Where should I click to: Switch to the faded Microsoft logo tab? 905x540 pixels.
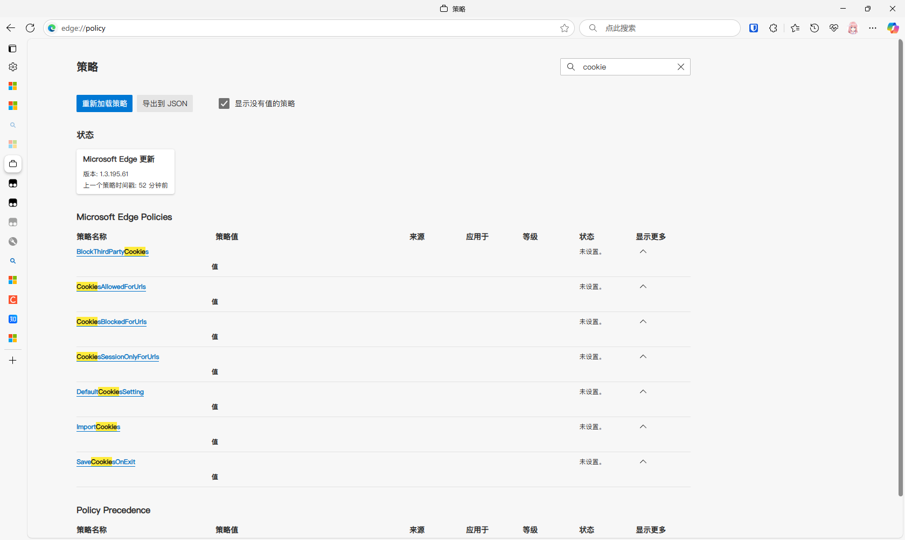click(13, 144)
